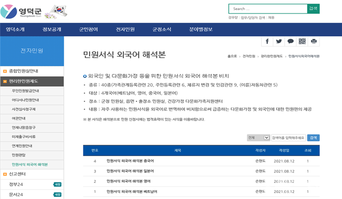The image size is (342, 199).
Task: Open the 군민참여 menu
Action: click(x=89, y=30)
